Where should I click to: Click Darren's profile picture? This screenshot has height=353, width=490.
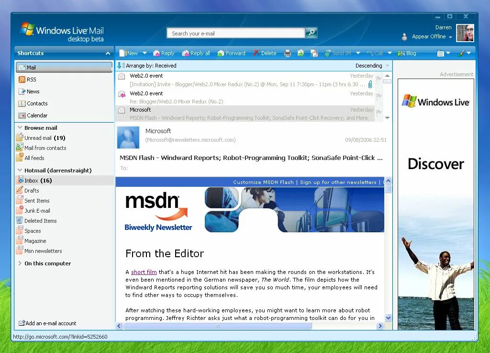tap(465, 33)
